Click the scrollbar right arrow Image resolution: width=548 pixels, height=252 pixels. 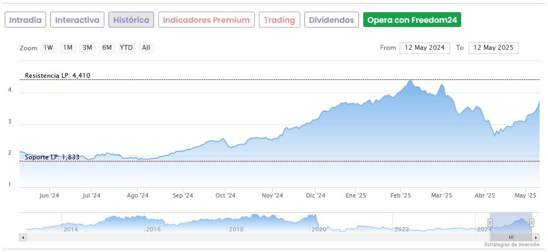pos(535,238)
